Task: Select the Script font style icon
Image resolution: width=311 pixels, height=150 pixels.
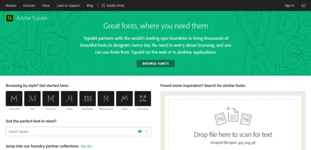Action: [x=69, y=99]
